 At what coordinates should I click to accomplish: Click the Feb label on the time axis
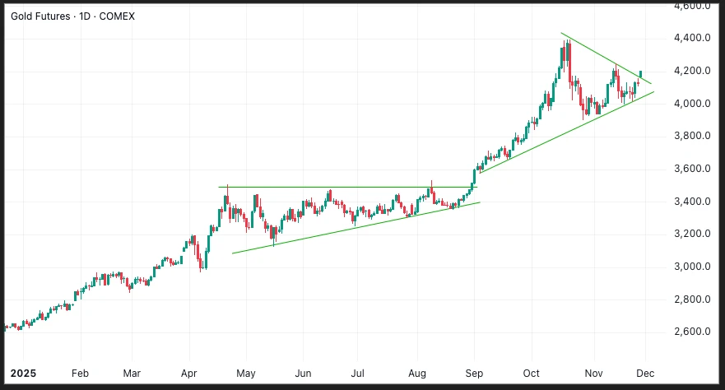point(80,372)
